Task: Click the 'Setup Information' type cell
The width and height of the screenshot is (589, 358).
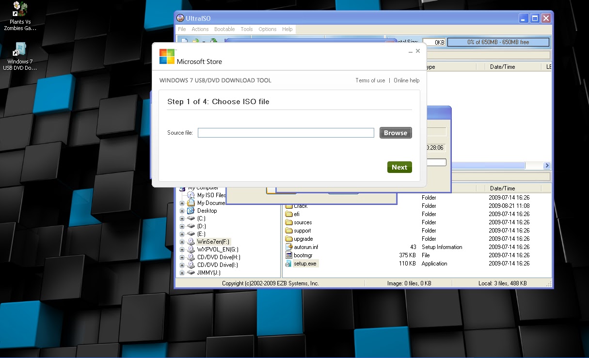Action: pos(442,247)
